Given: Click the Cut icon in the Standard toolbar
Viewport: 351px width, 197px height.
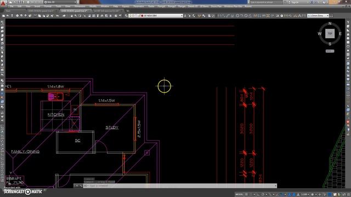Looking at the screenshot, I should (35, 16).
